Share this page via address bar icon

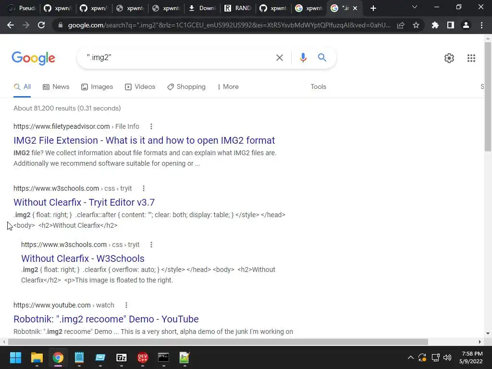pyautogui.click(x=401, y=25)
